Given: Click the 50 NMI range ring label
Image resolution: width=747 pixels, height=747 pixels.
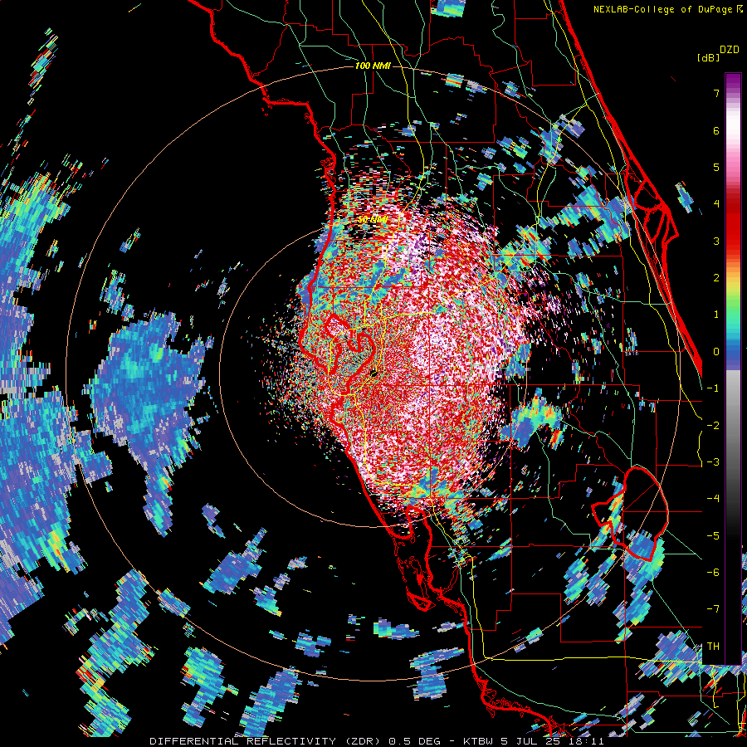Looking at the screenshot, I should [373, 220].
